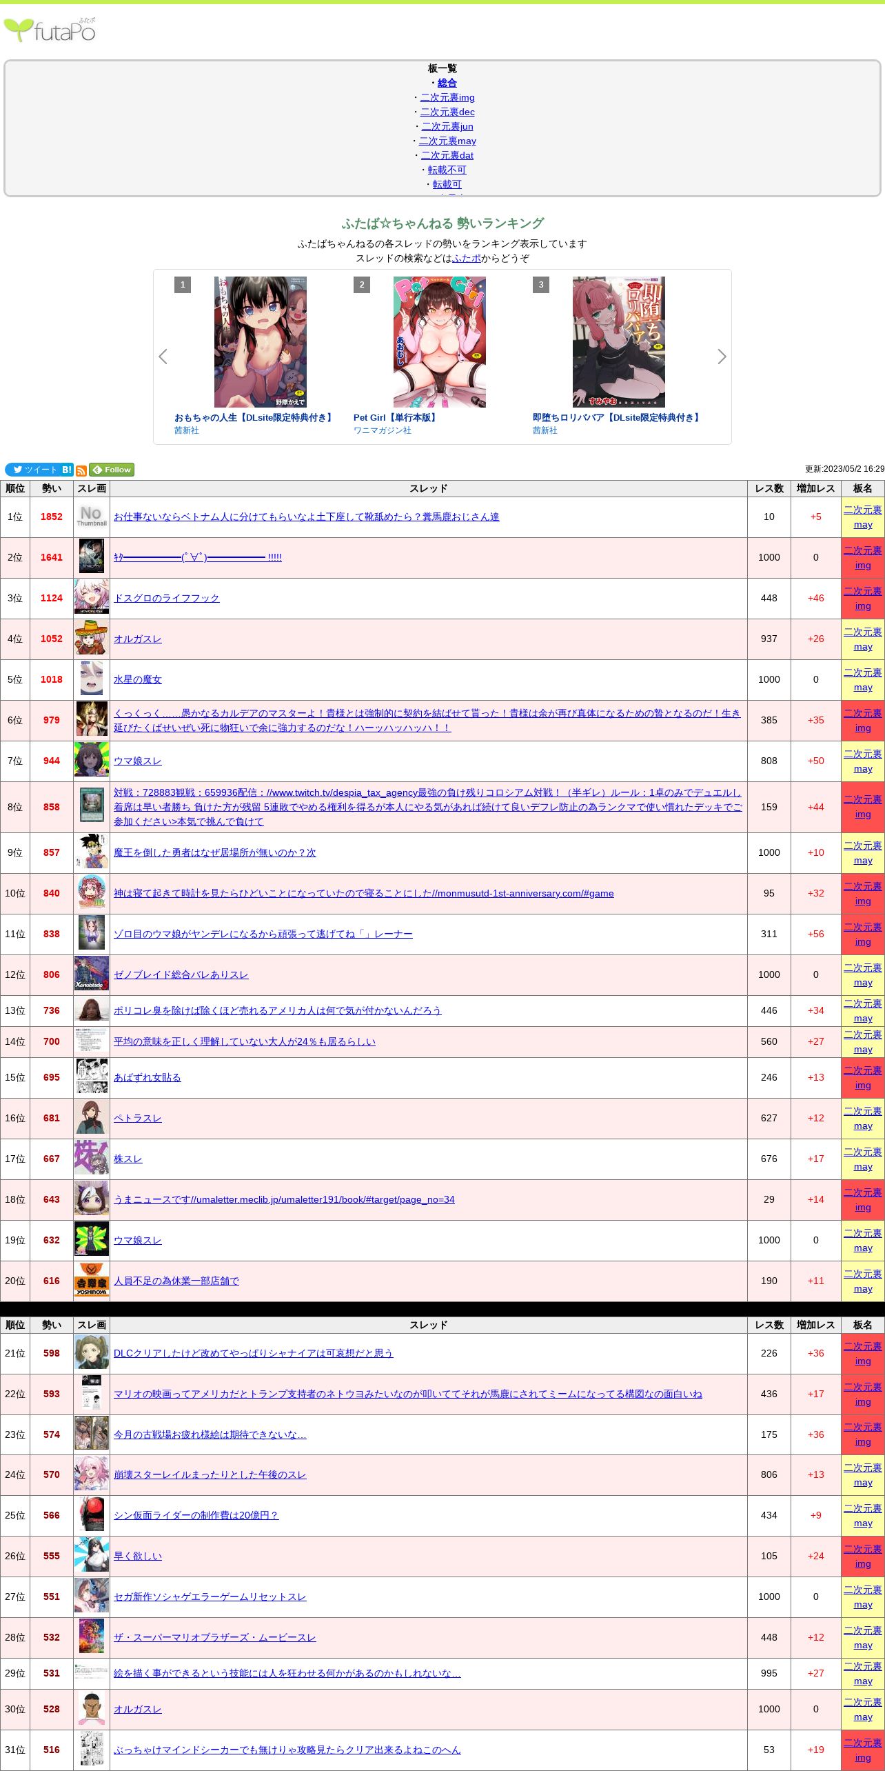Click the 吉野家 thumbnail in rank 20
The height and width of the screenshot is (1771, 885).
(92, 1281)
